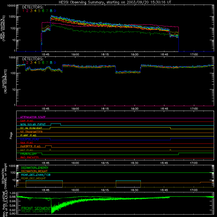Select green detector 6 in front segments legend
Image resolution: width=217 pixels, height=217 pixels.
coord(43,11)
